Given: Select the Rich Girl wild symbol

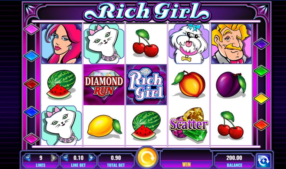Looking at the screenshot, I should pyautogui.click(x=146, y=85).
